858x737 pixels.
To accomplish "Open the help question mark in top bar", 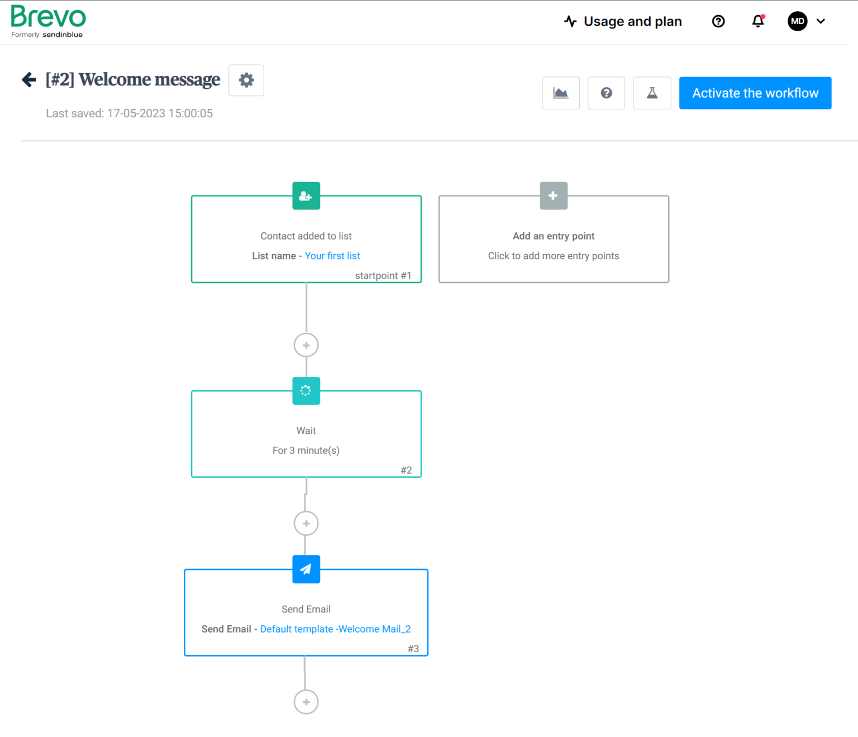I will pos(718,21).
